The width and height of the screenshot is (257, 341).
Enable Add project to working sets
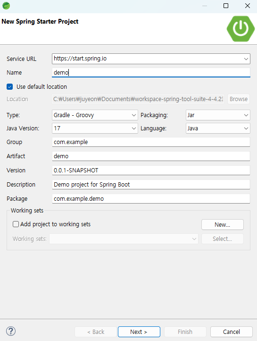coord(16,224)
